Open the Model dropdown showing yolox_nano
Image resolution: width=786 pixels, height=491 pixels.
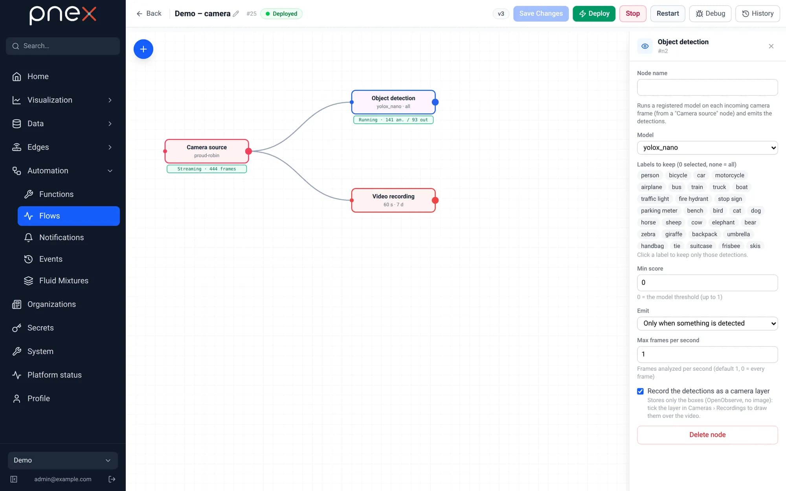click(x=707, y=148)
